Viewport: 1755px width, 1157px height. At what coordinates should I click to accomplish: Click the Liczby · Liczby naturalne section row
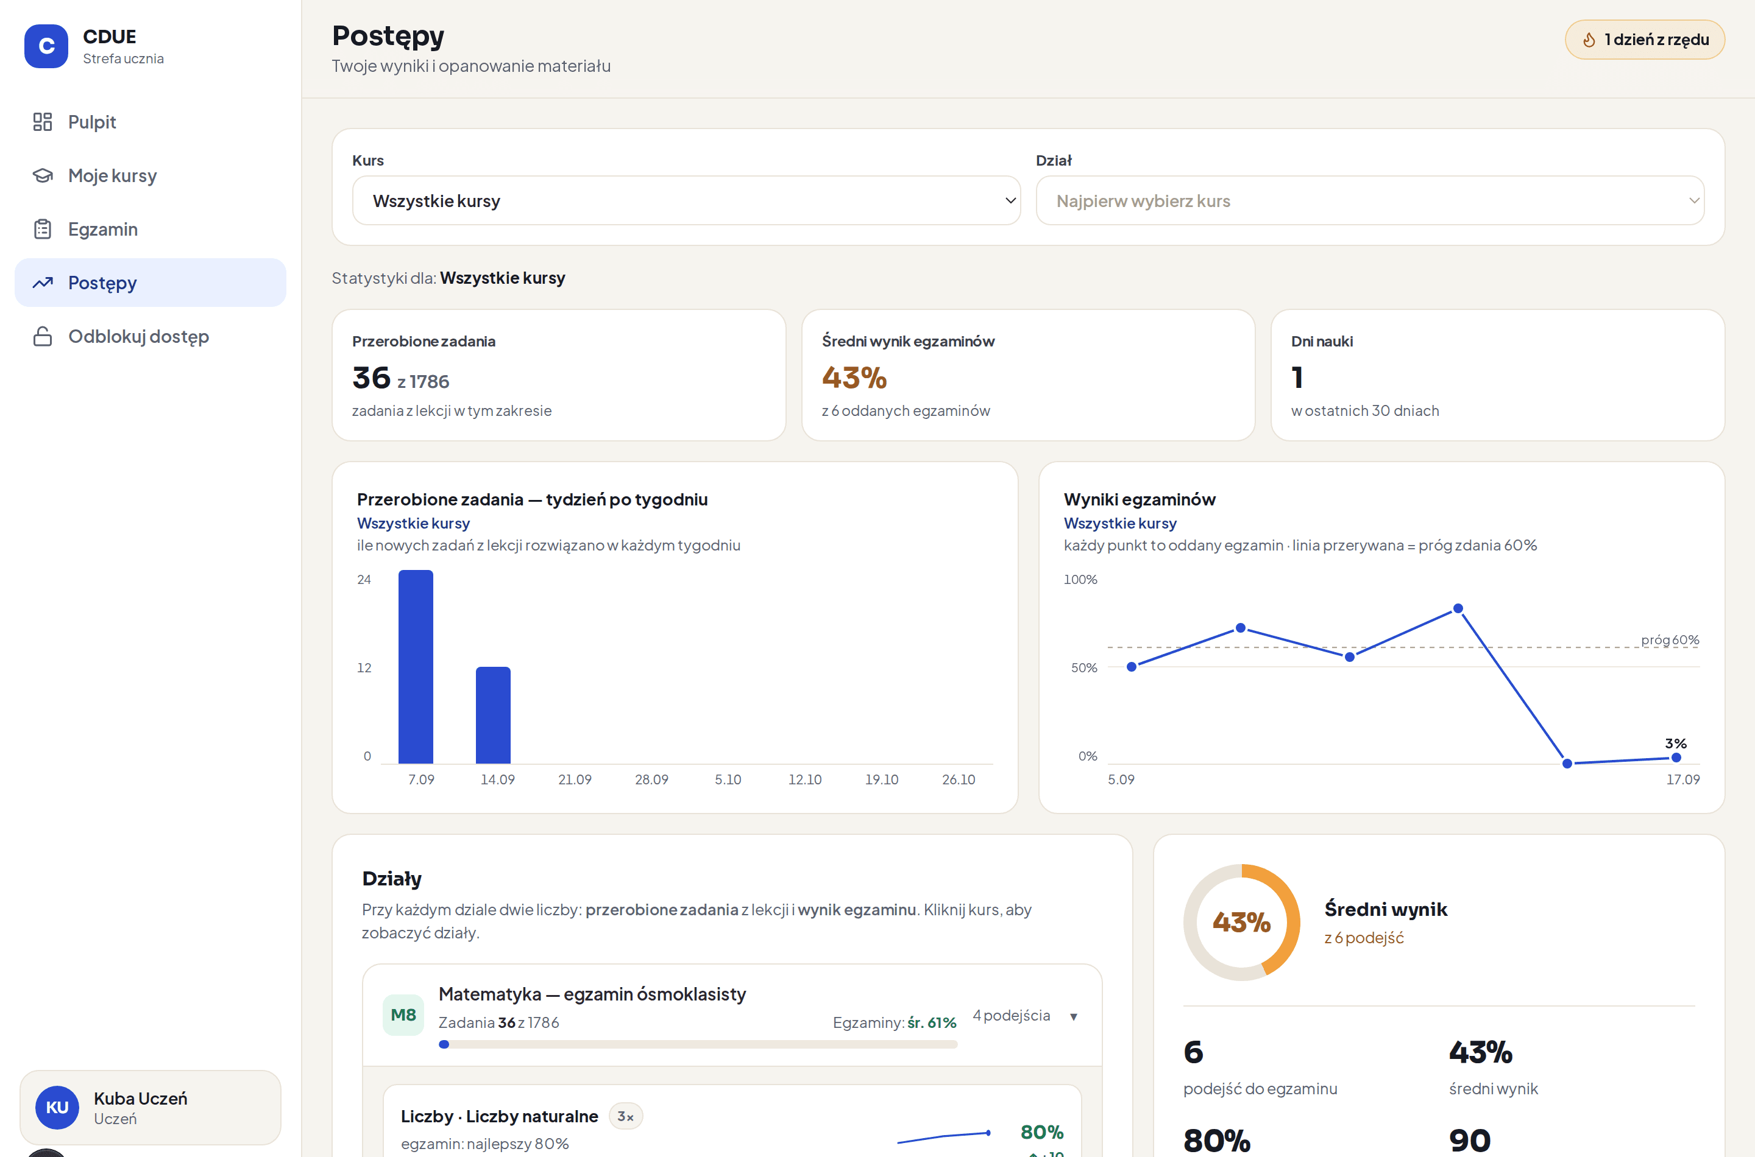click(732, 1122)
